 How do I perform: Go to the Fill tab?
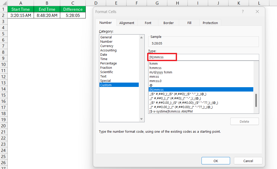coord(189,23)
